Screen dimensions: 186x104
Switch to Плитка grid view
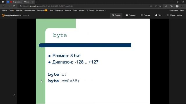point(145,15)
